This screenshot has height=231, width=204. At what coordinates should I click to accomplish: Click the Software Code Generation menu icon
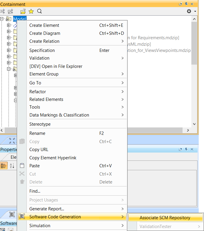coord(22,217)
